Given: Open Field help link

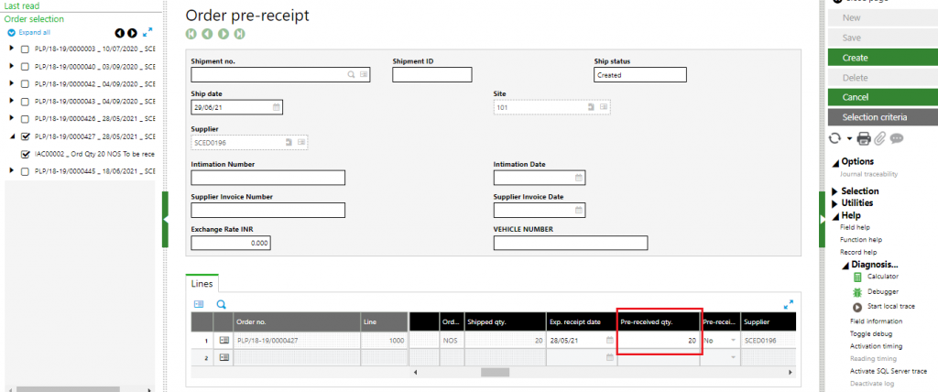Looking at the screenshot, I should 855,227.
